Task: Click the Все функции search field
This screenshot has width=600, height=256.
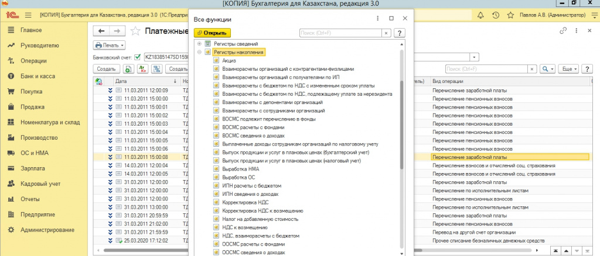Action: [x=340, y=33]
